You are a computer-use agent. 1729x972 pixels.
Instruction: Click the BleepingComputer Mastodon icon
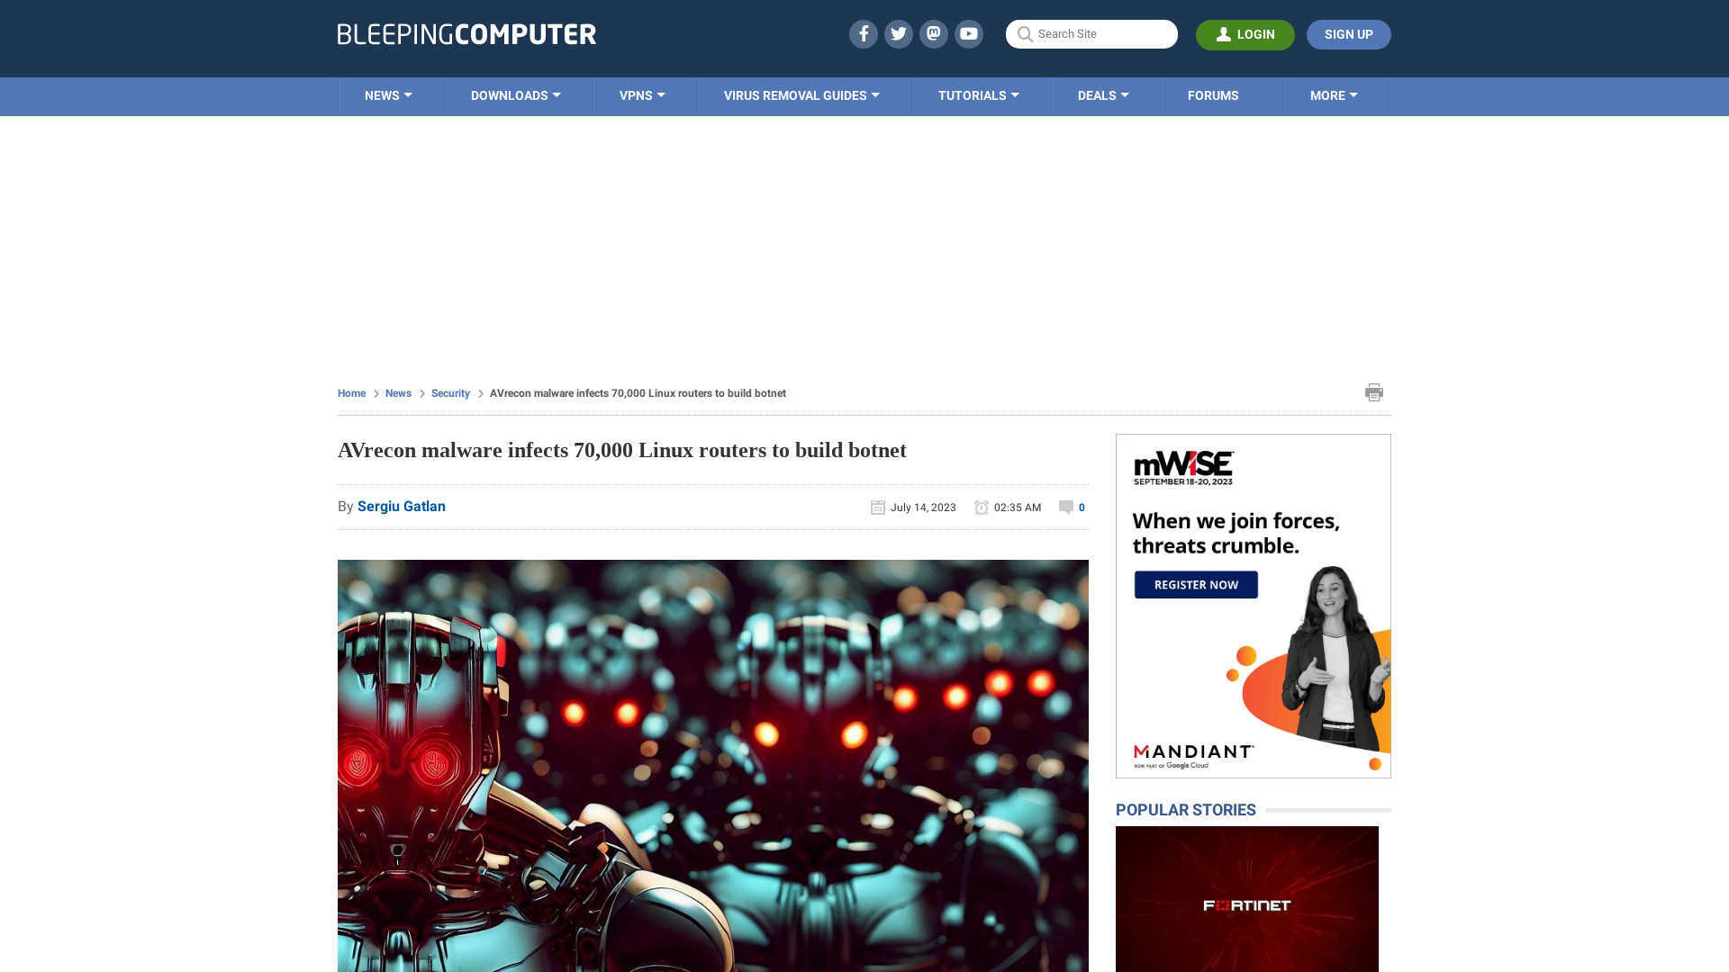coord(933,33)
